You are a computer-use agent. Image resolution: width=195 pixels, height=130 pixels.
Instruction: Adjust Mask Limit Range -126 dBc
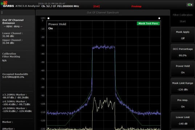click(x=183, y=86)
